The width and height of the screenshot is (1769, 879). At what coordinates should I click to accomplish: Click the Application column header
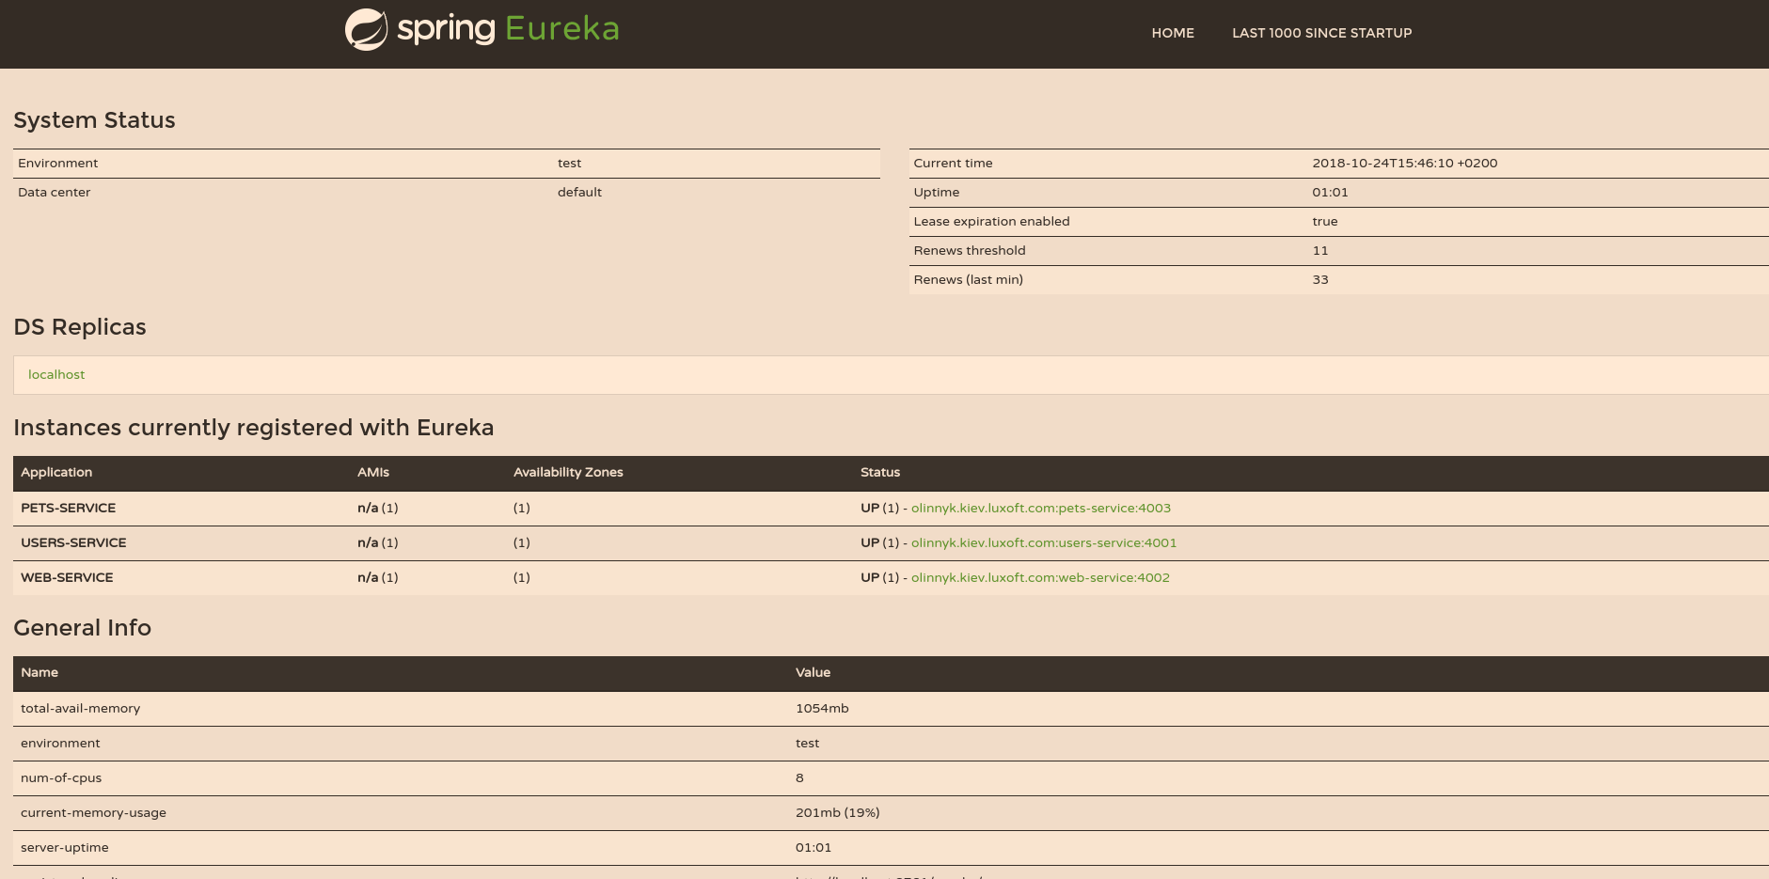pyautogui.click(x=56, y=472)
